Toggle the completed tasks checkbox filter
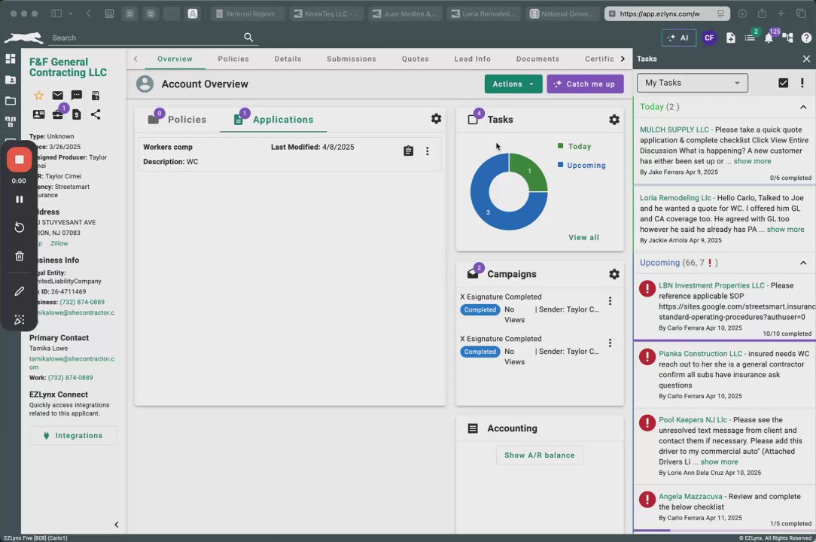Image resolution: width=816 pixels, height=542 pixels. 783,83
